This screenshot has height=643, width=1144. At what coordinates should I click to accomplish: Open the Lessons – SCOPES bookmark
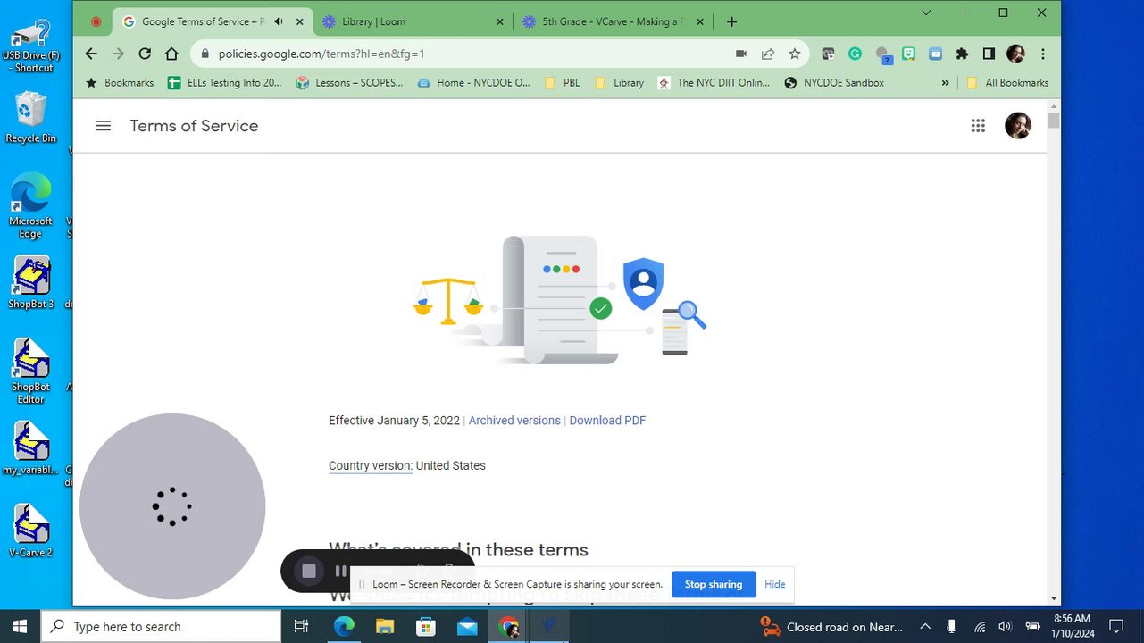(349, 83)
